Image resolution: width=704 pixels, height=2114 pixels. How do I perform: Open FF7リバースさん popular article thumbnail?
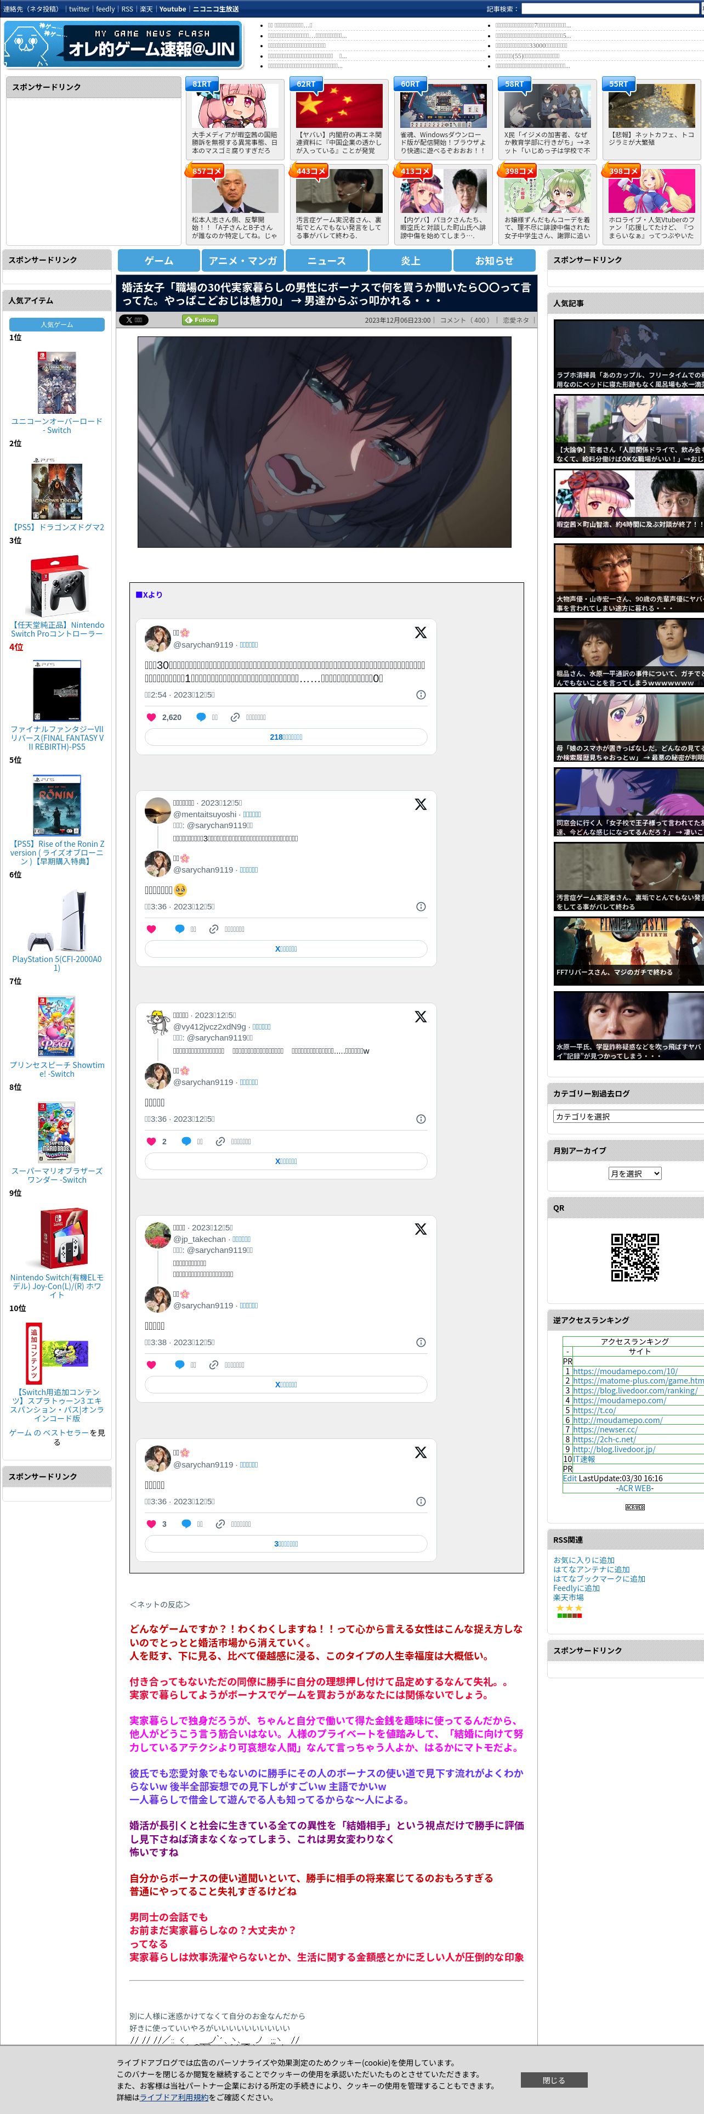628,951
